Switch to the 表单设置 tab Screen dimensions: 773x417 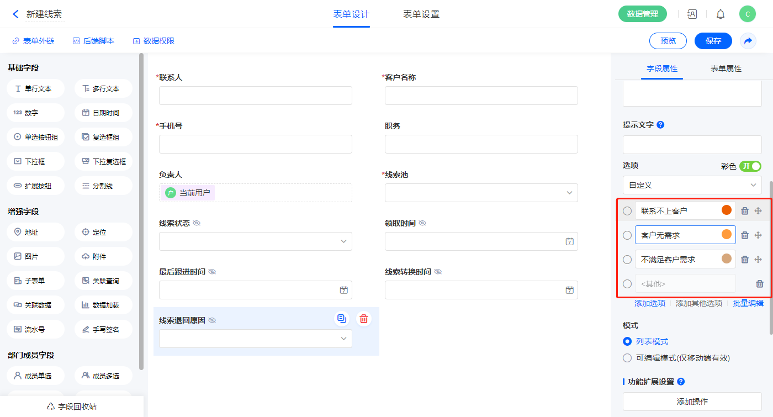(x=421, y=14)
